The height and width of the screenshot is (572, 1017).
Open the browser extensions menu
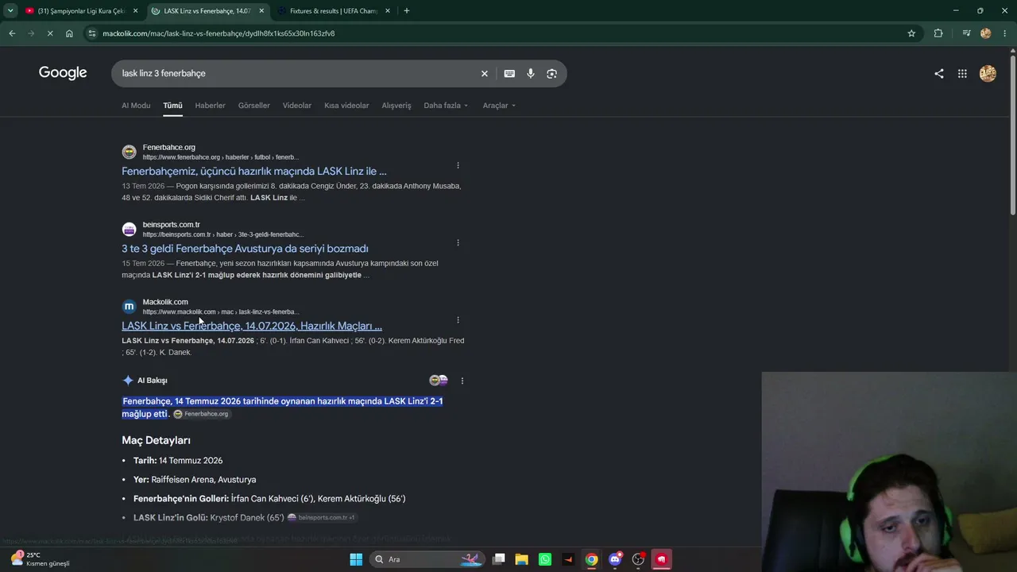(938, 33)
